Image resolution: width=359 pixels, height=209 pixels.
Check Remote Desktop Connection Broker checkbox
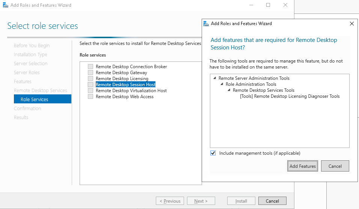click(x=91, y=66)
